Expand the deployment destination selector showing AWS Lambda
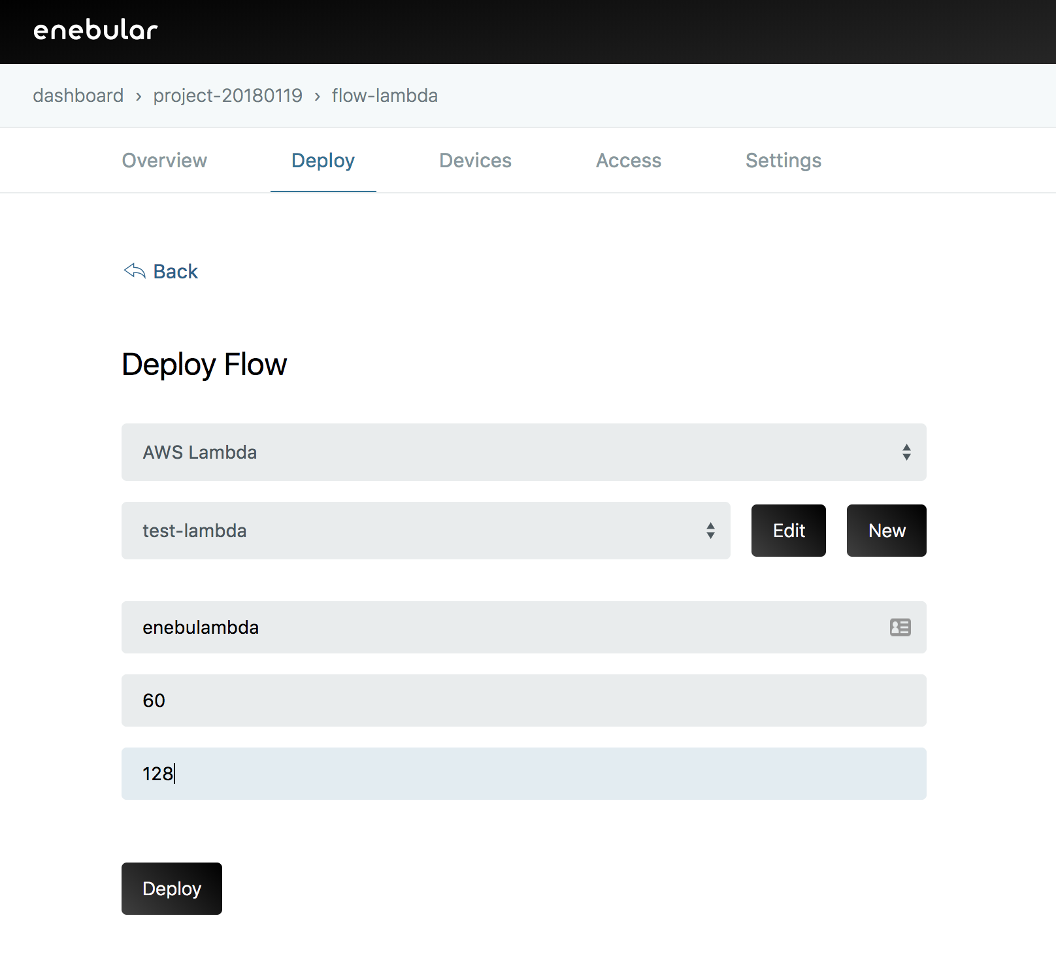 tap(523, 452)
